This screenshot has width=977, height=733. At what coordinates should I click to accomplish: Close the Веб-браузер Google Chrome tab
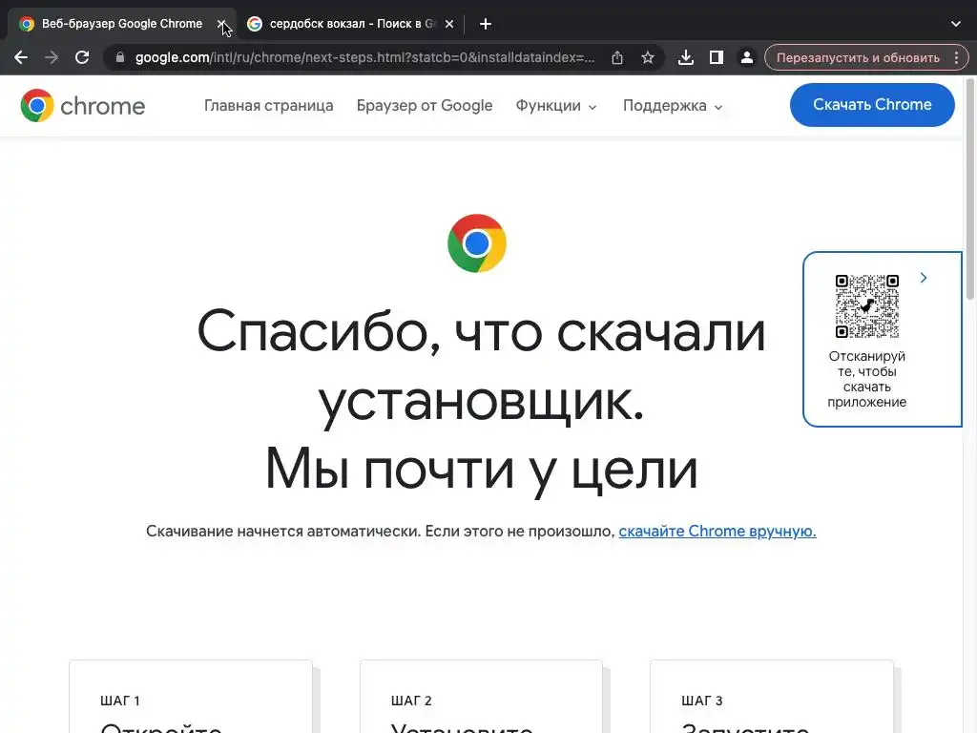coord(221,24)
